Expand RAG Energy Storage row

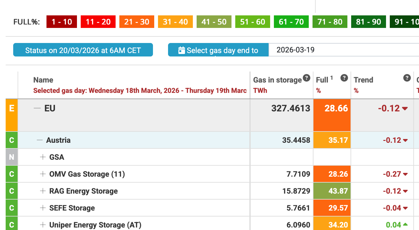click(43, 191)
